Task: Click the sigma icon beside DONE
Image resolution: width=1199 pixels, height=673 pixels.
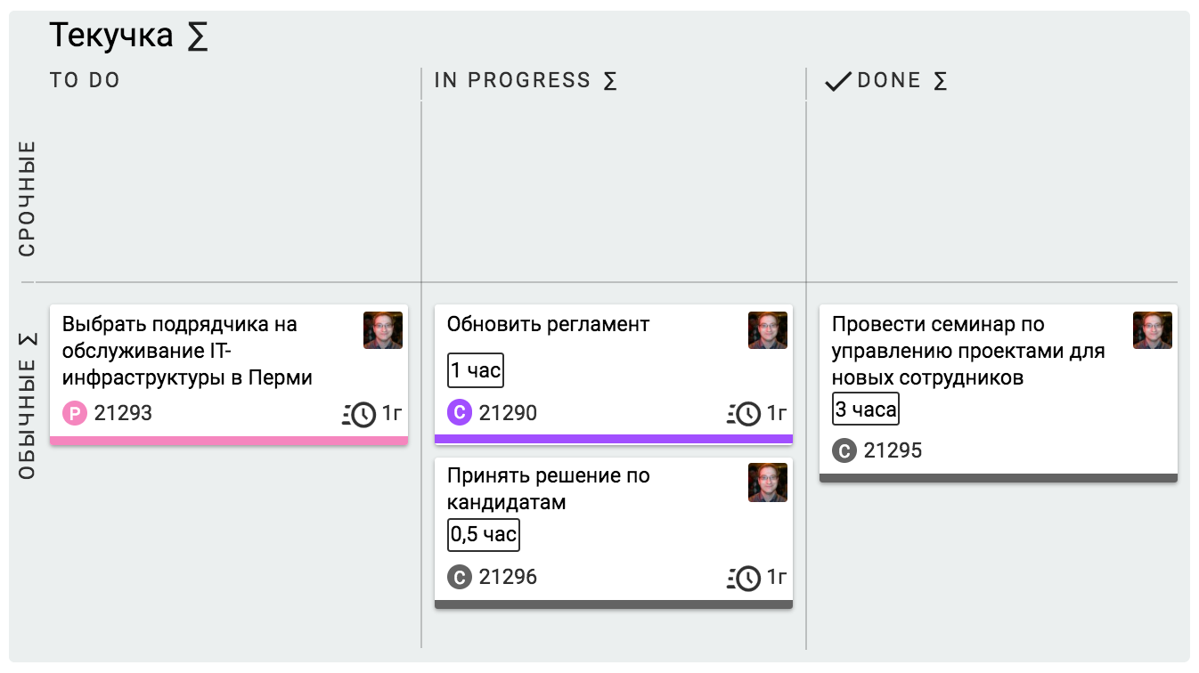Action: (x=940, y=81)
